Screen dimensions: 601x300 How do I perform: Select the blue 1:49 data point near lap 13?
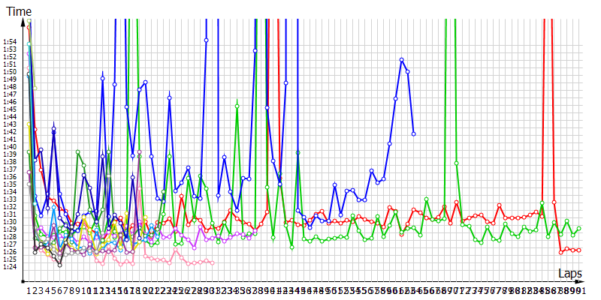coord(103,78)
